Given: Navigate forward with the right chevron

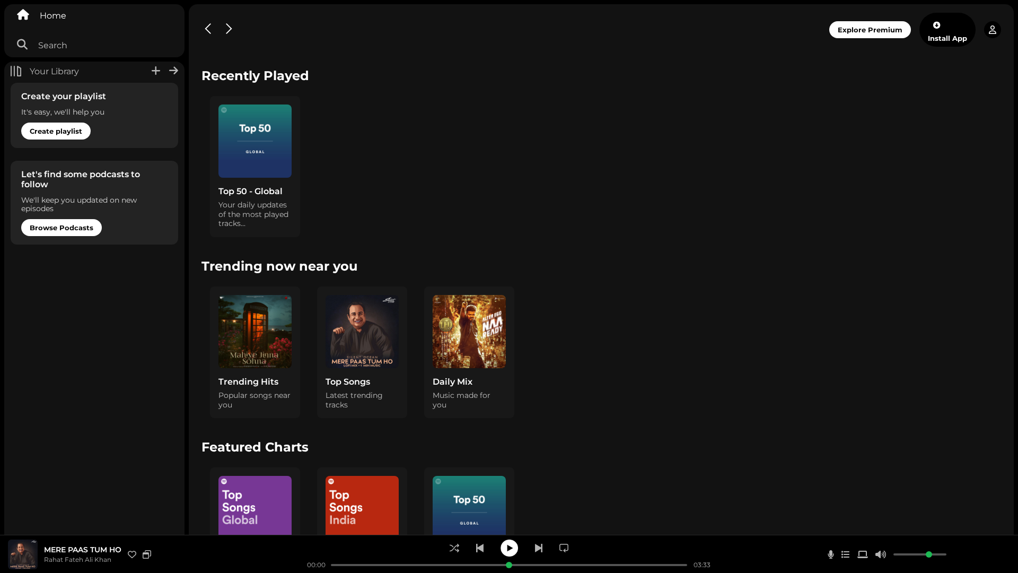Looking at the screenshot, I should (x=229, y=29).
